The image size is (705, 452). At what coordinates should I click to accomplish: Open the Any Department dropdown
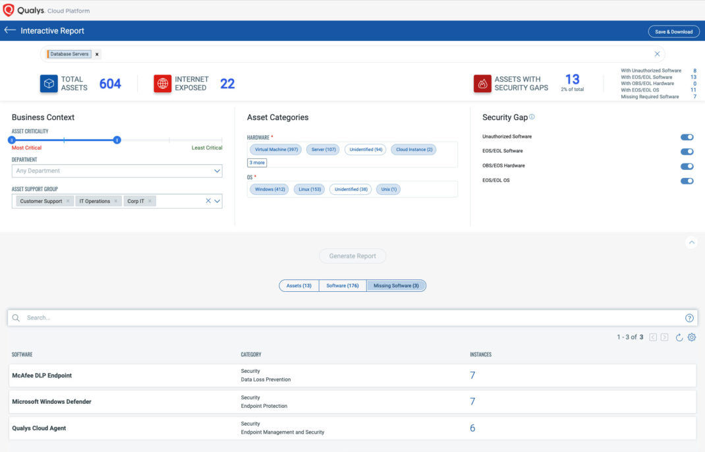tap(117, 171)
